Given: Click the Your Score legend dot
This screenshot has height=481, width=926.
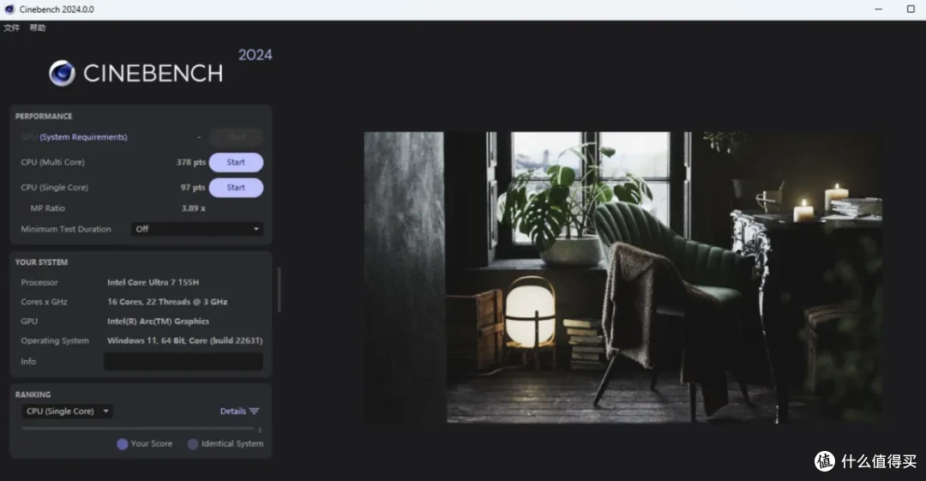Looking at the screenshot, I should (123, 444).
